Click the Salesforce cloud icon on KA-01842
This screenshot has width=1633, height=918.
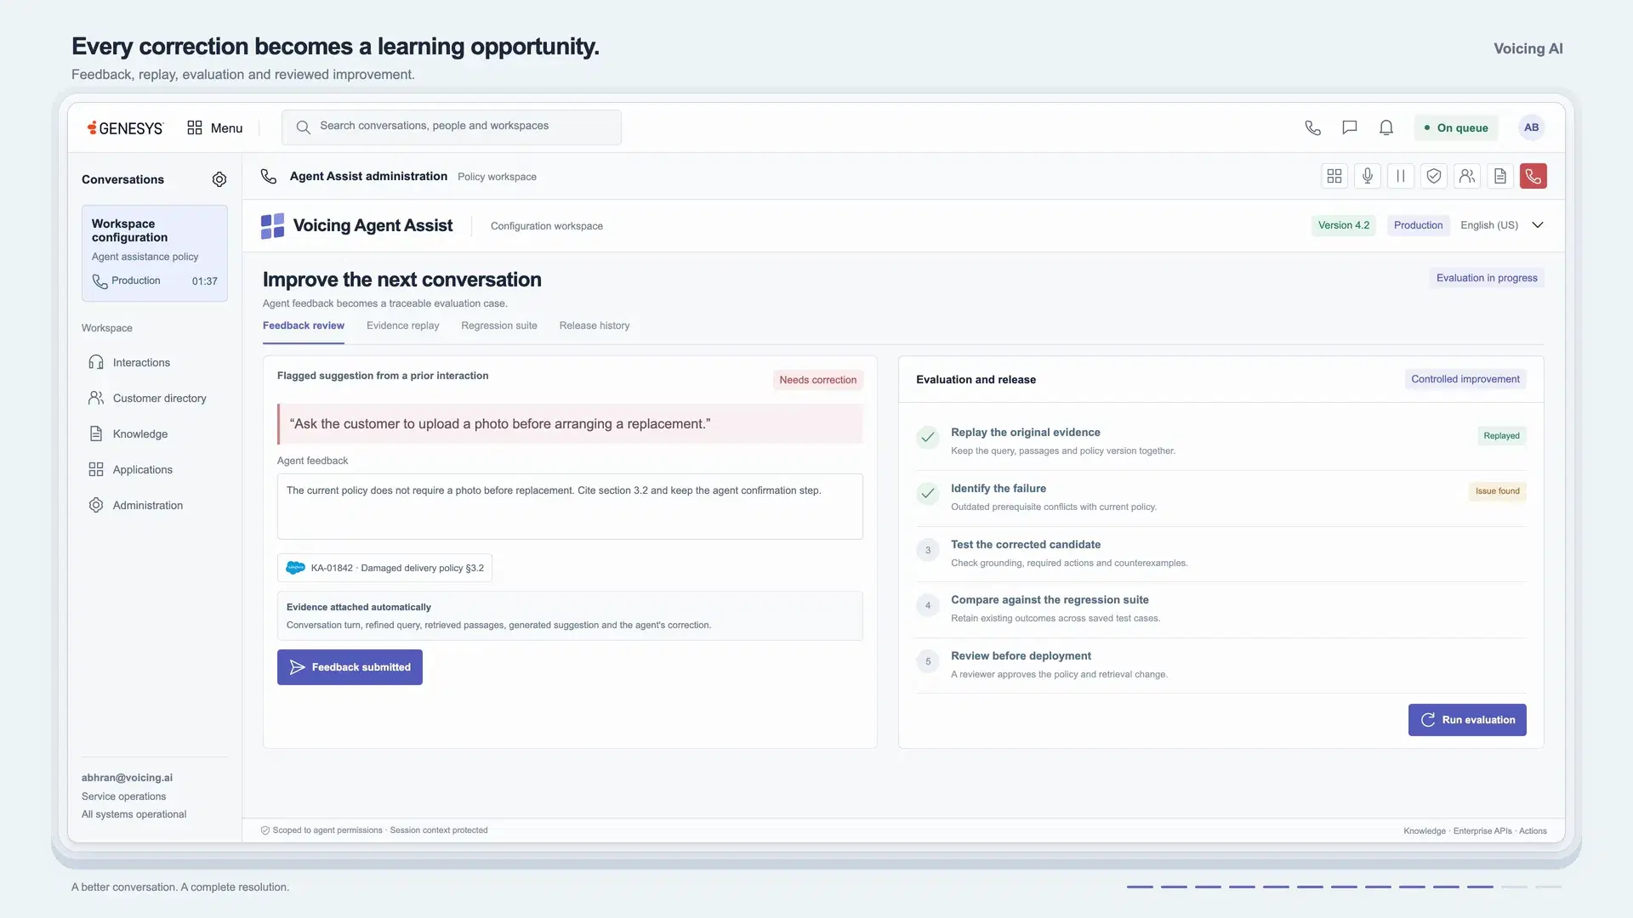(x=295, y=568)
